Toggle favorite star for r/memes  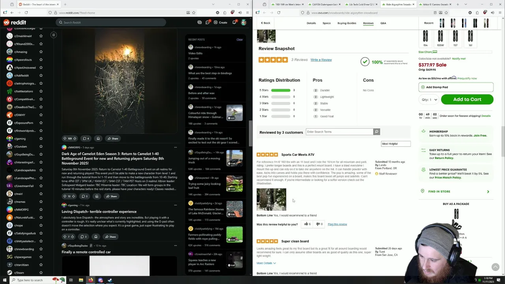tap(41, 202)
